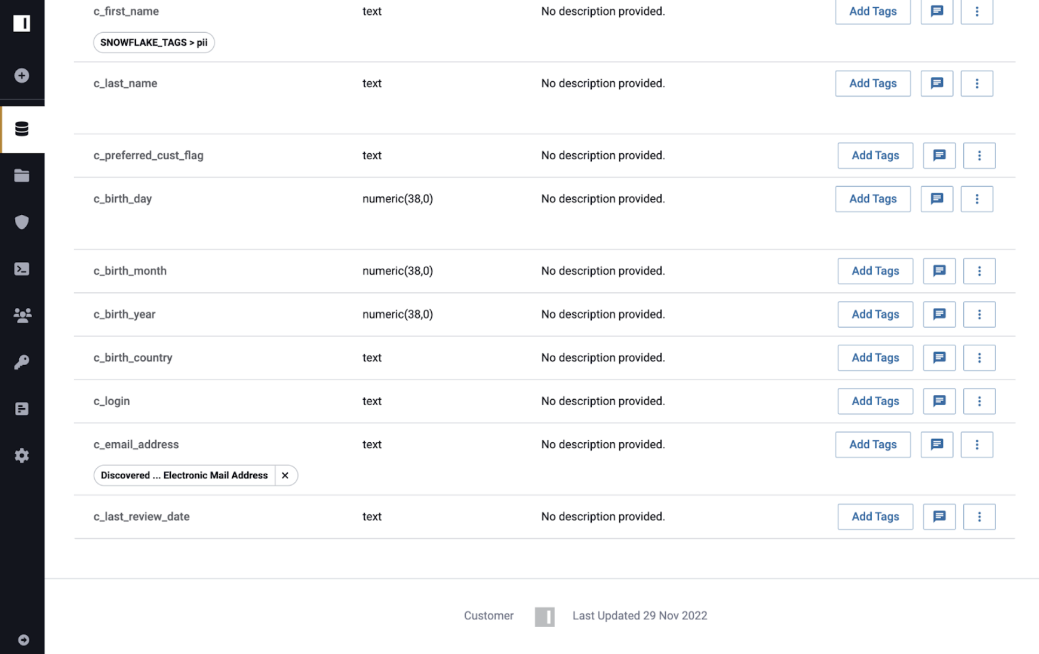The height and width of the screenshot is (654, 1039).
Task: Open the People icon in sidebar
Action: [22, 315]
